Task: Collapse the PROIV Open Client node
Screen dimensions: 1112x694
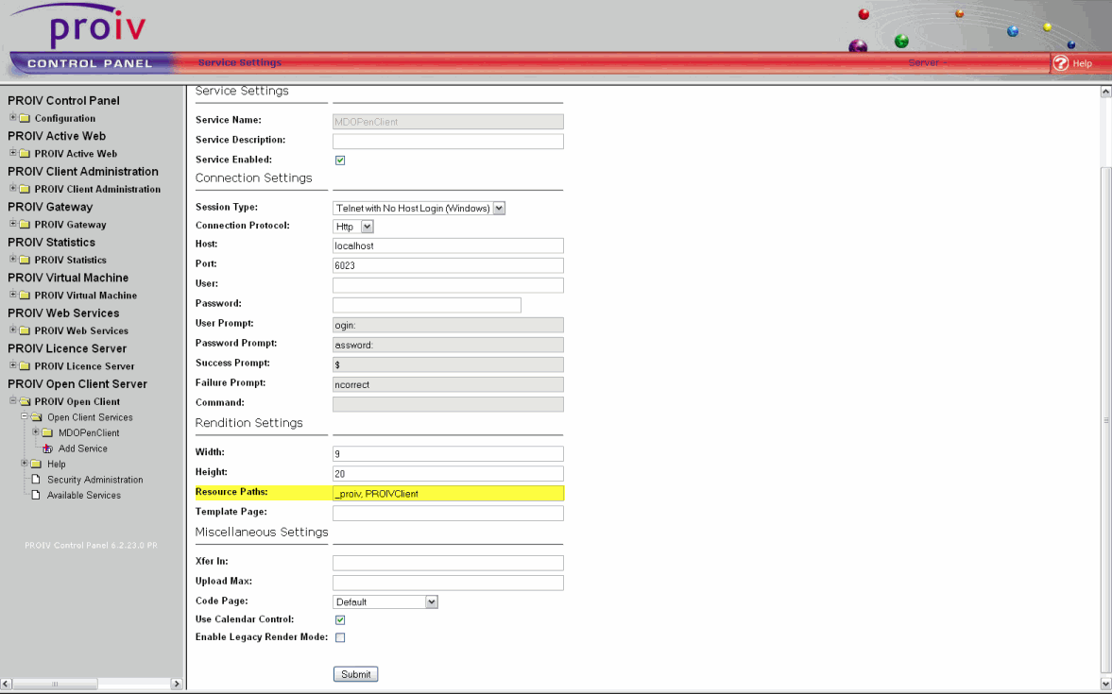Action: [x=13, y=400]
